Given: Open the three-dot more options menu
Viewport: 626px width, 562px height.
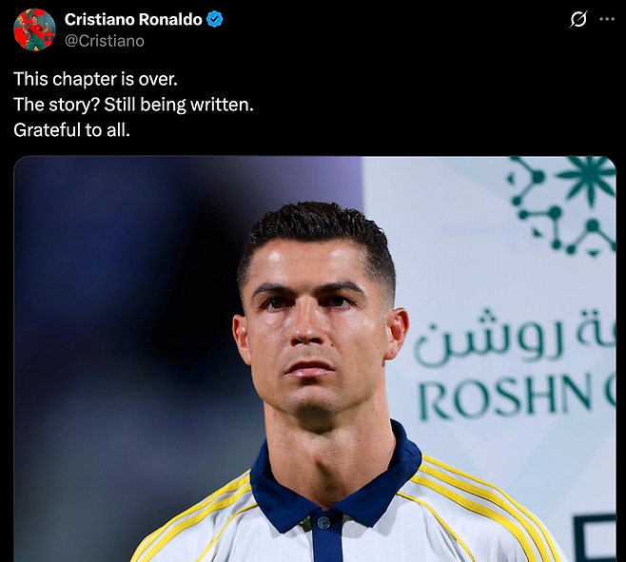Looking at the screenshot, I should (x=607, y=19).
